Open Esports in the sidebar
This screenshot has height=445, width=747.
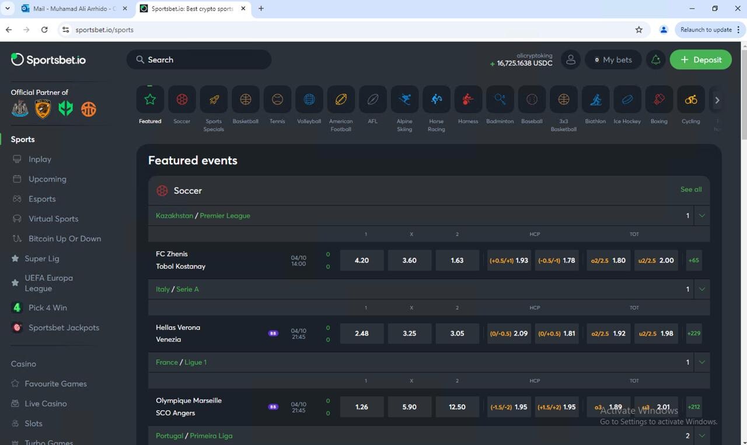coord(42,199)
